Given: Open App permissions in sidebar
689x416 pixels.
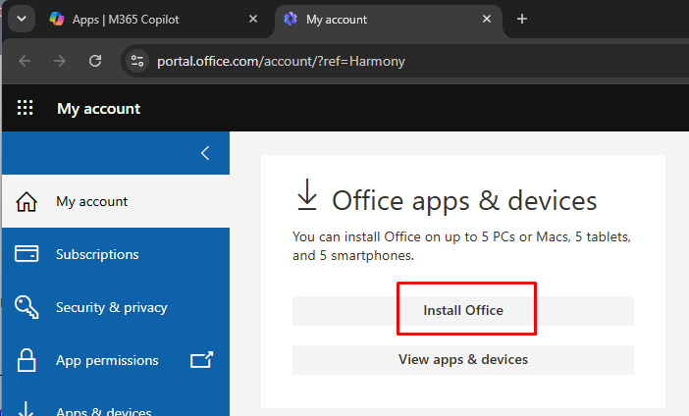Looking at the screenshot, I should [x=116, y=361].
